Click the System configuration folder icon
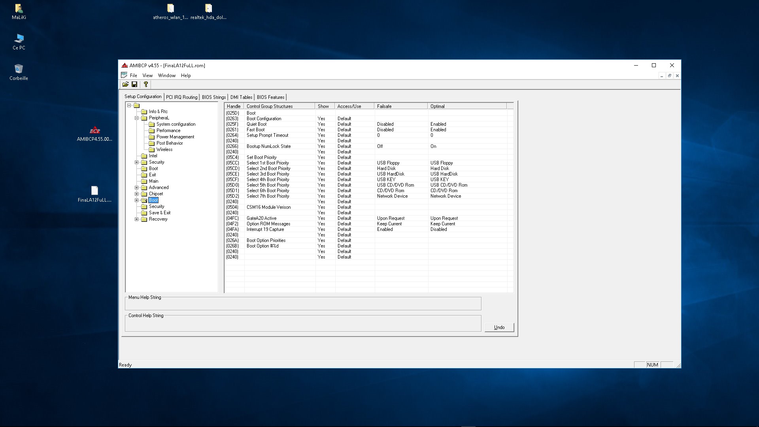 tap(152, 125)
